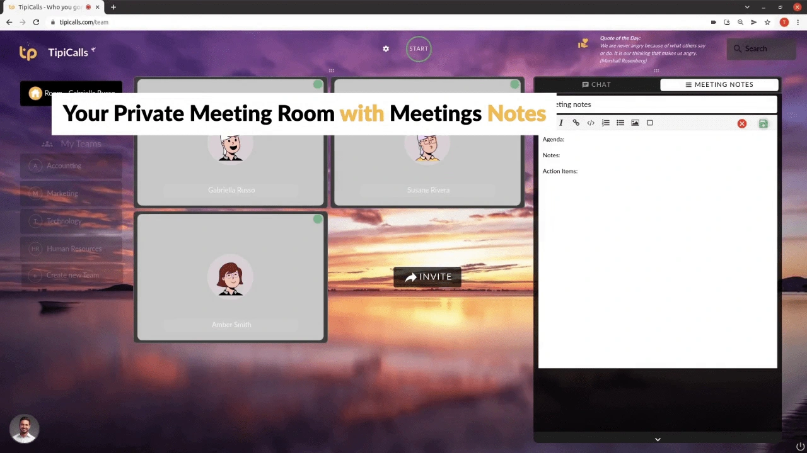Click the "Notes:" line in notes
Screen dimensions: 807x453
(551, 155)
